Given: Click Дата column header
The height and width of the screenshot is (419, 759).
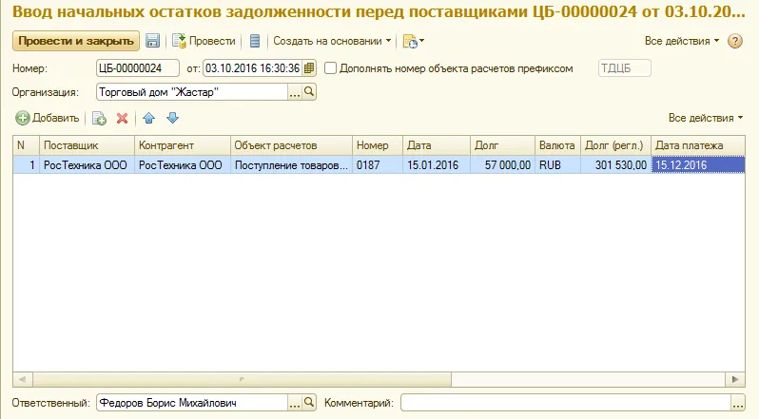Looking at the screenshot, I should coord(437,145).
